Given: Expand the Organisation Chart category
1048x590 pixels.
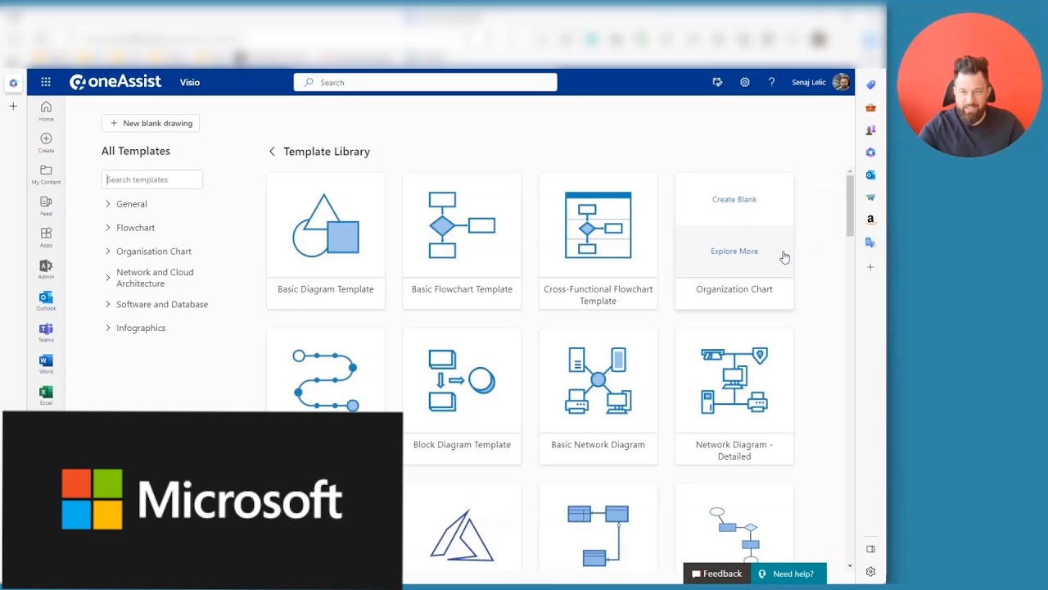Looking at the screenshot, I should pyautogui.click(x=107, y=252).
